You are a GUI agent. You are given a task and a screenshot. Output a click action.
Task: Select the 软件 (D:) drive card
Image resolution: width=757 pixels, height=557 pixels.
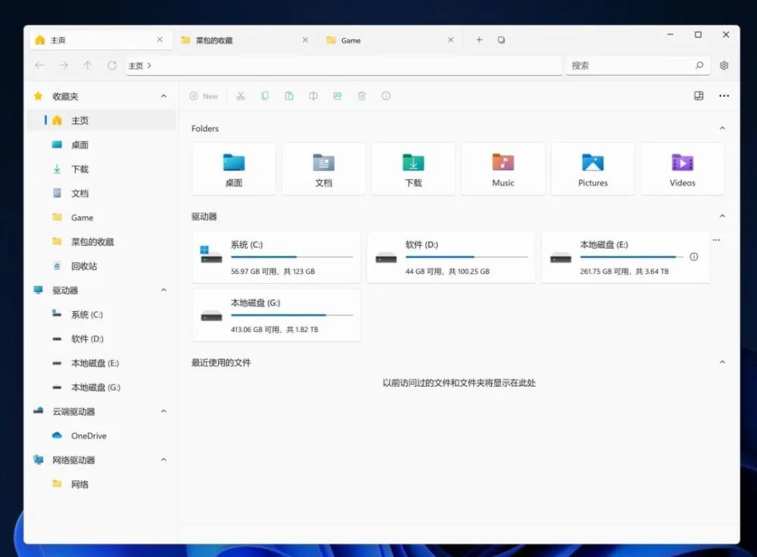click(x=451, y=257)
